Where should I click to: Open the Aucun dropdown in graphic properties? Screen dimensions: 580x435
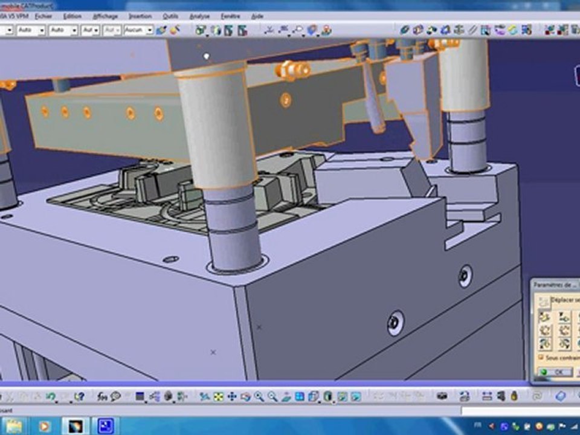click(150, 30)
